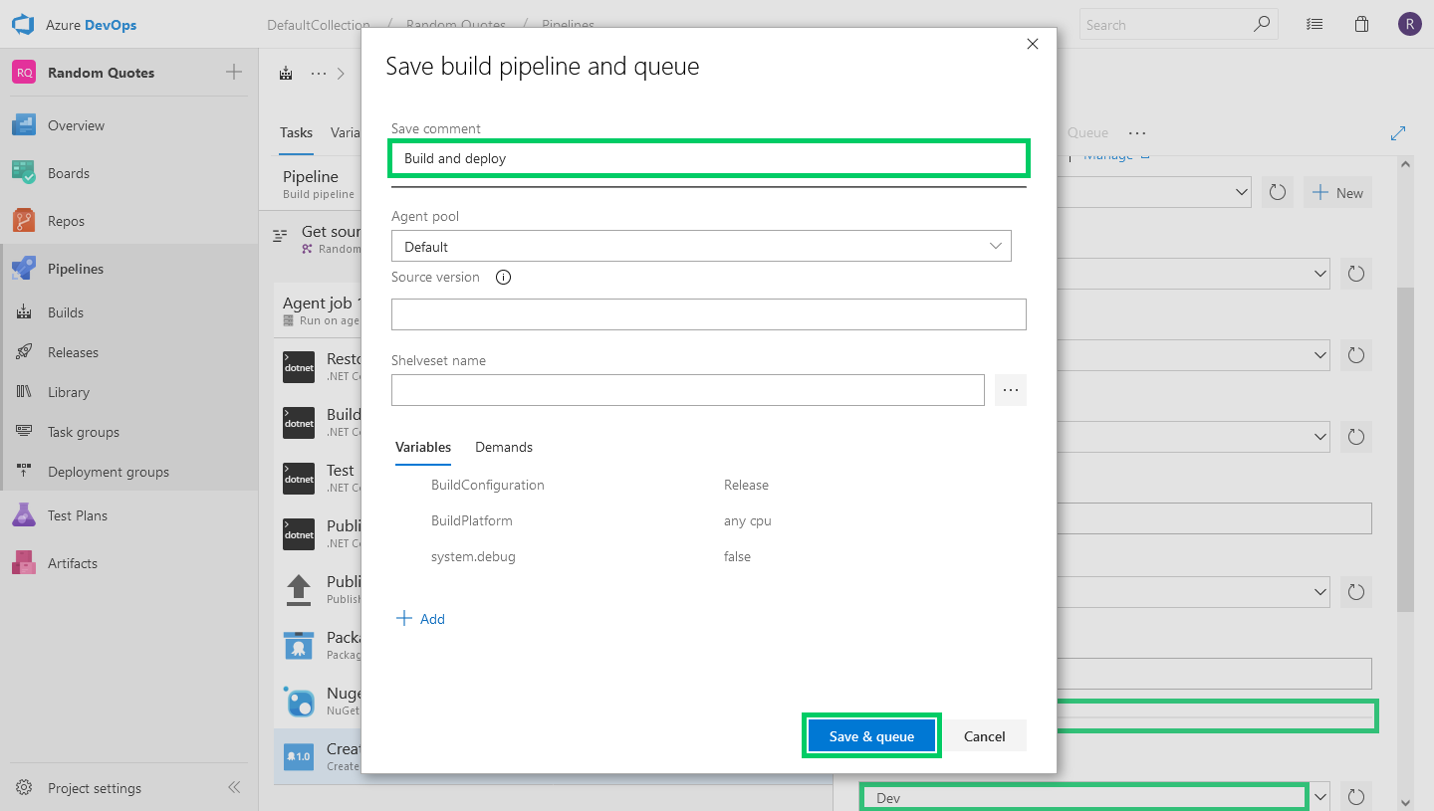
Task: Click the refresh icon next to New button
Action: (x=1278, y=192)
